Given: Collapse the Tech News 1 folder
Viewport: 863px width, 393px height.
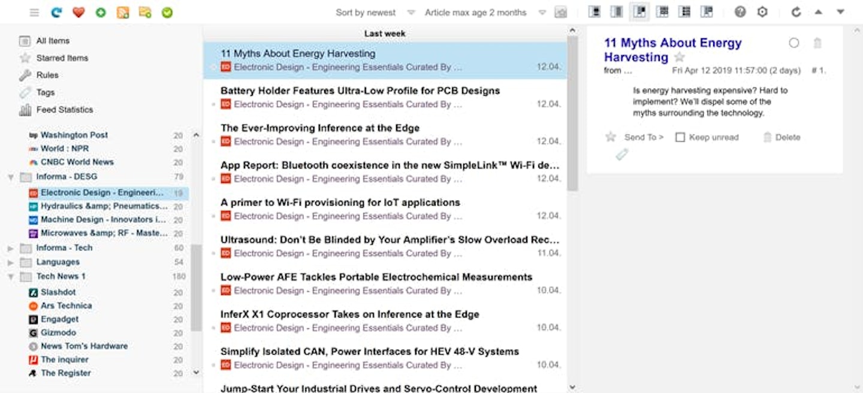Looking at the screenshot, I should point(10,277).
